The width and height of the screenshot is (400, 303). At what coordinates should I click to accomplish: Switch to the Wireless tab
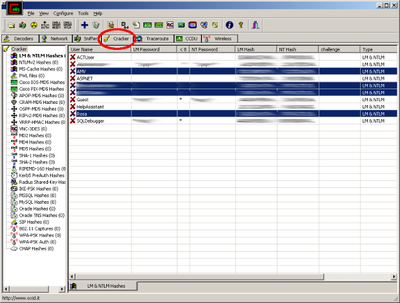219,39
